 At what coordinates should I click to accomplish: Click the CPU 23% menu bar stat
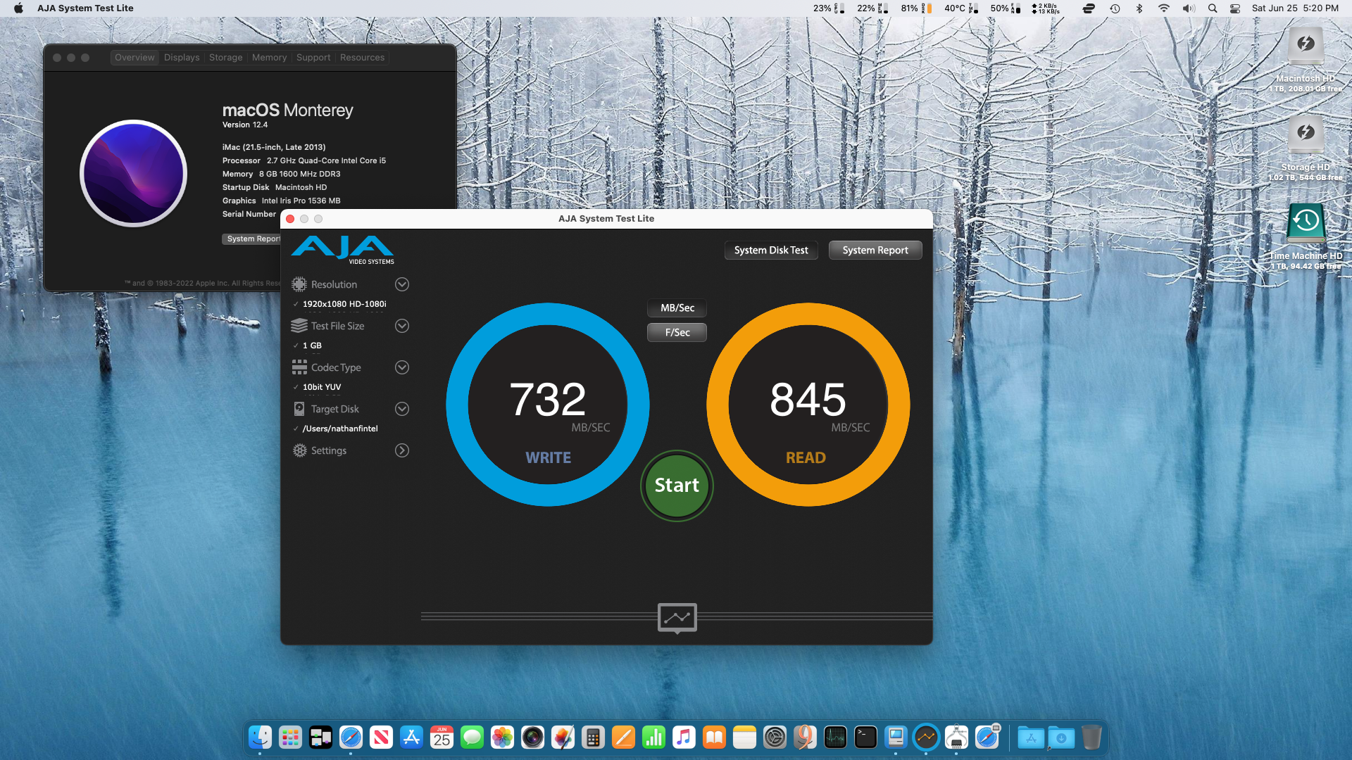coord(829,8)
